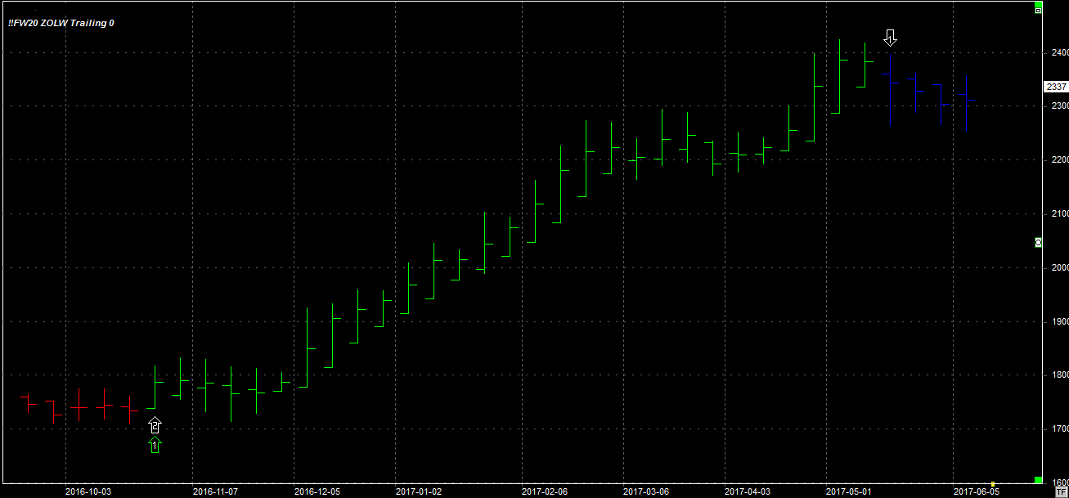The width and height of the screenshot is (1069, 498).
Task: Click the TF timeframe button
Action: tap(1061, 492)
